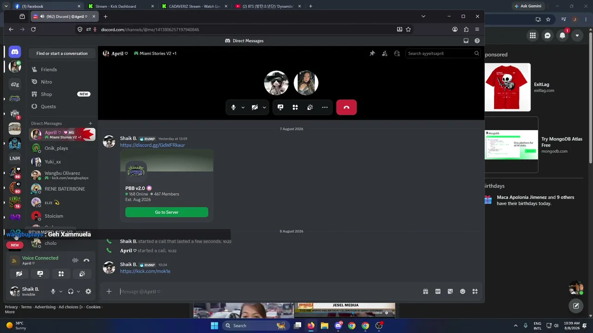Show the user profile panel icon

click(397, 54)
